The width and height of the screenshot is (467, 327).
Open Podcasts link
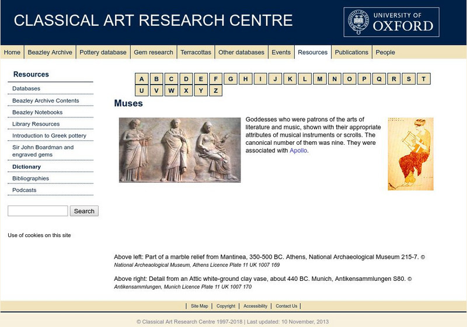point(24,190)
